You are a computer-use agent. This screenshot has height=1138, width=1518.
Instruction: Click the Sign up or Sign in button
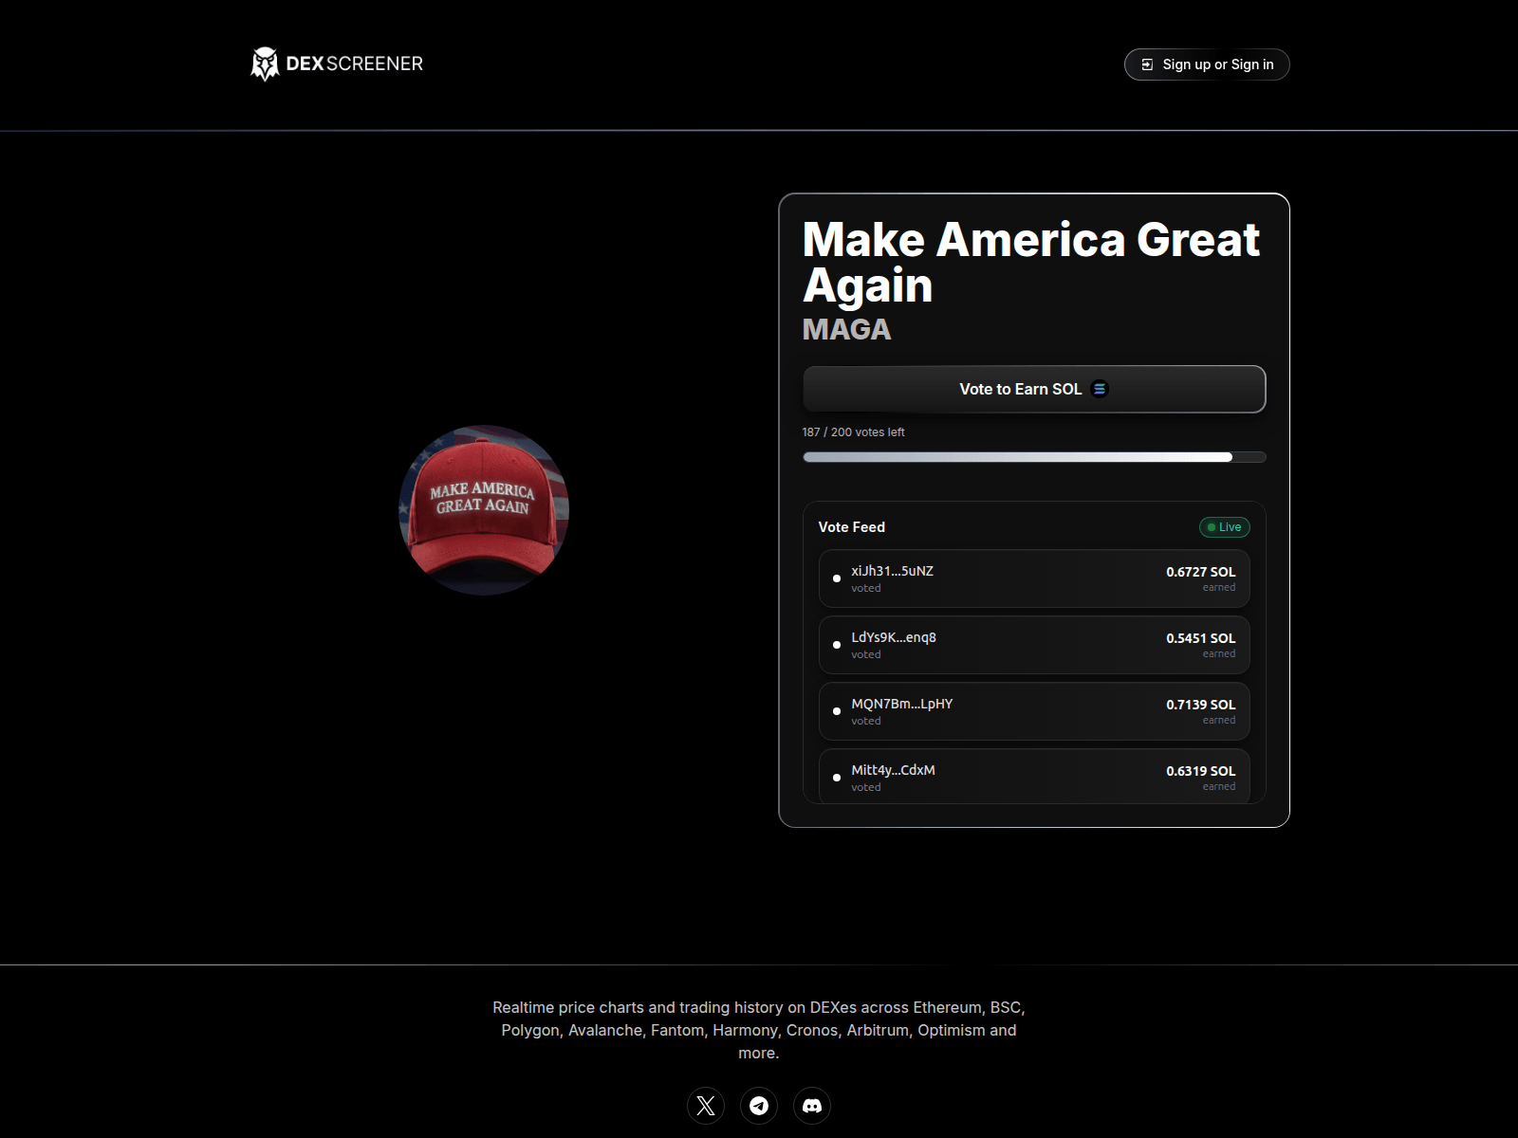tap(1207, 64)
